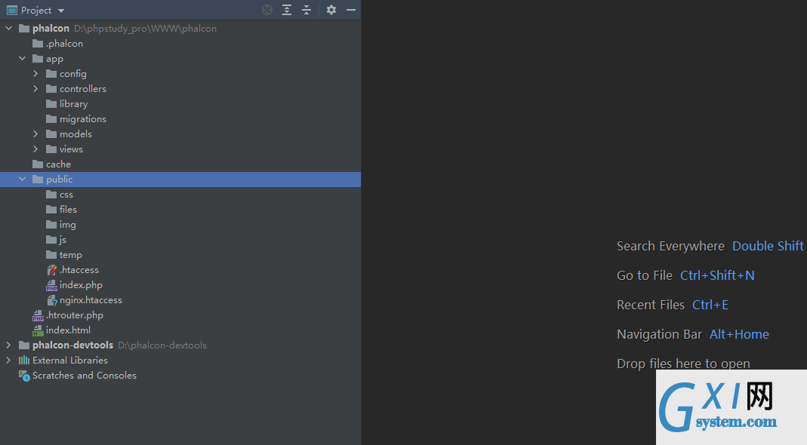Image resolution: width=807 pixels, height=445 pixels.
Task: Click the .htrouter.php PHP file icon
Action: [x=38, y=315]
